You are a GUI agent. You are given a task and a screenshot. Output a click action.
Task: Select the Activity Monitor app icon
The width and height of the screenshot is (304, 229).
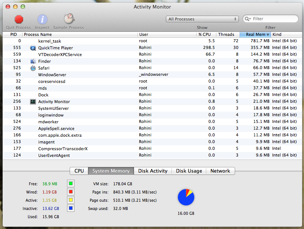(33, 102)
